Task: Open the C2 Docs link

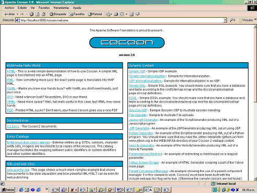Action: [13, 127]
